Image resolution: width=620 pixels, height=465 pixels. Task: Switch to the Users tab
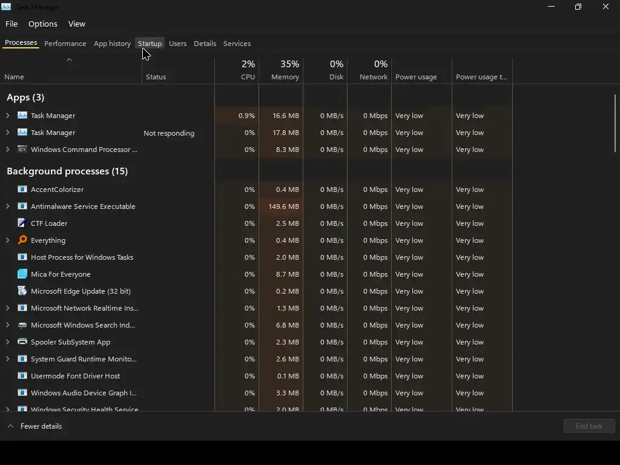pyautogui.click(x=177, y=44)
